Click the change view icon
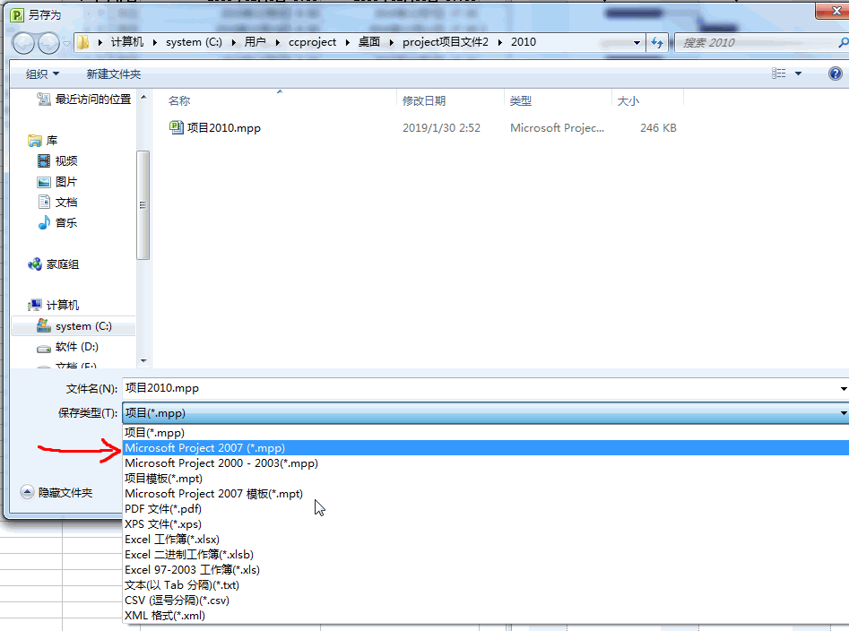849x631 pixels. tap(778, 73)
